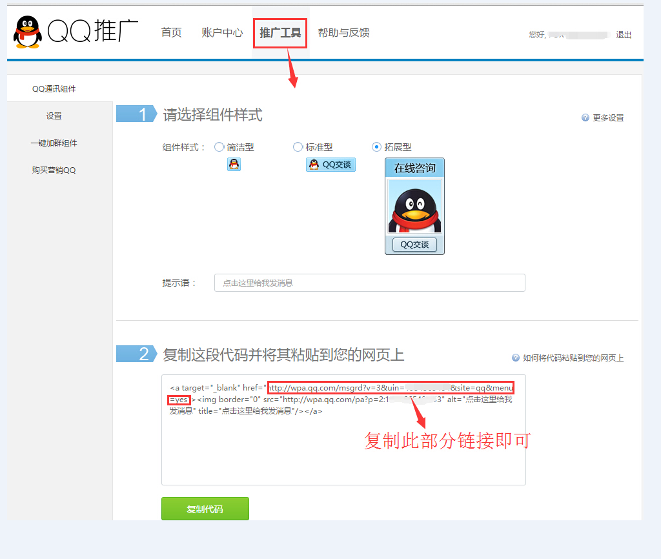Image resolution: width=661 pixels, height=559 pixels.
Task: Click the 请选择组件样式 heading text
Action: tap(213, 115)
